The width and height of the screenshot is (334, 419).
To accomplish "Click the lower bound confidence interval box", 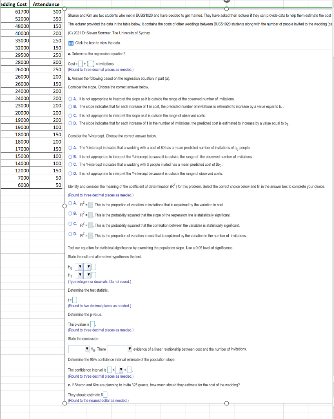I will click(110, 369).
